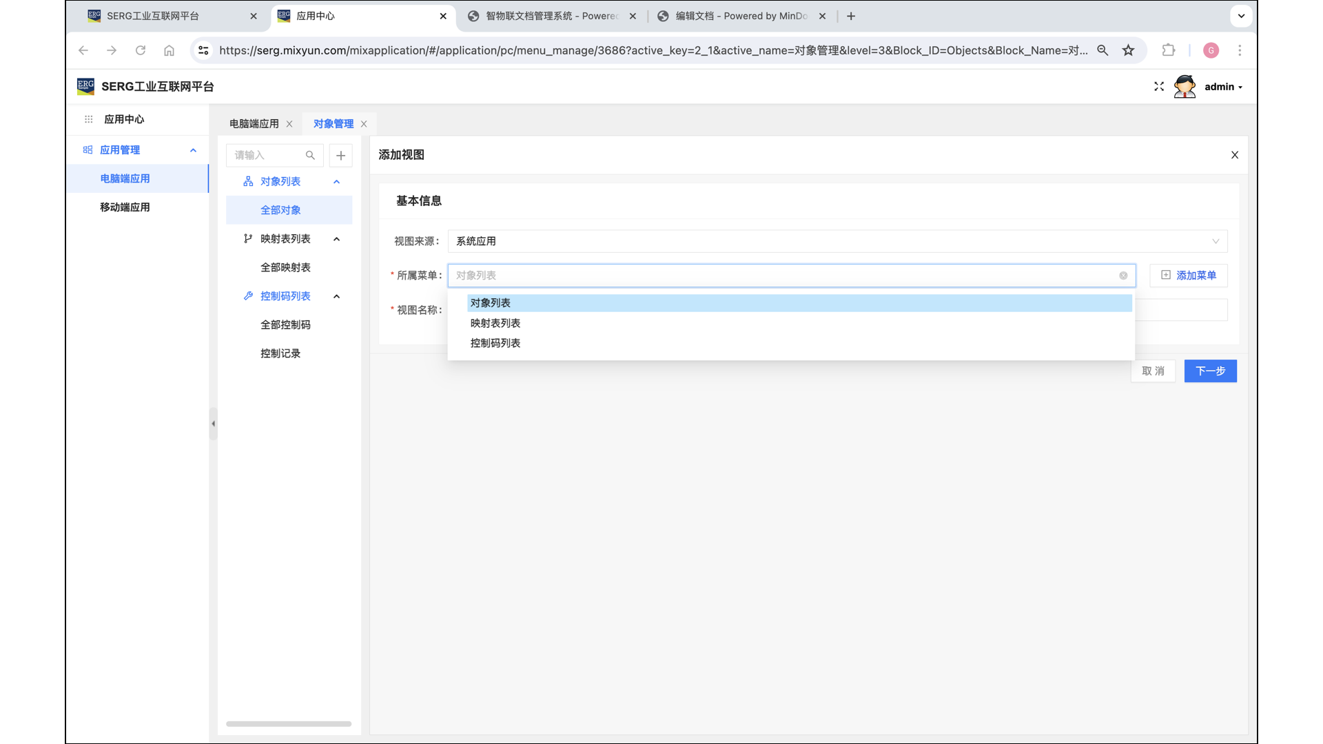Viewport: 1323px width, 744px height.
Task: Click the fullscreen toggle icon near admin
Action: 1159,87
